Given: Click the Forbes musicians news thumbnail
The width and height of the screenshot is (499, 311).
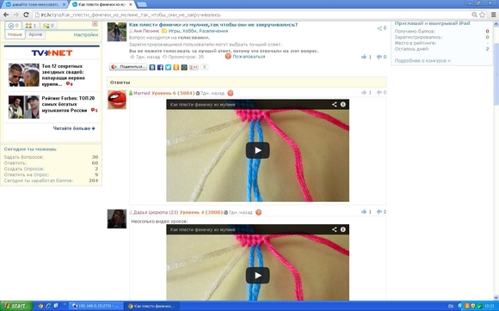Looking at the screenshot, I should click(23, 107).
